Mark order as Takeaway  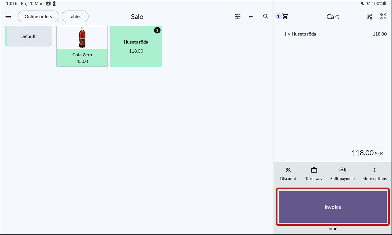(314, 174)
